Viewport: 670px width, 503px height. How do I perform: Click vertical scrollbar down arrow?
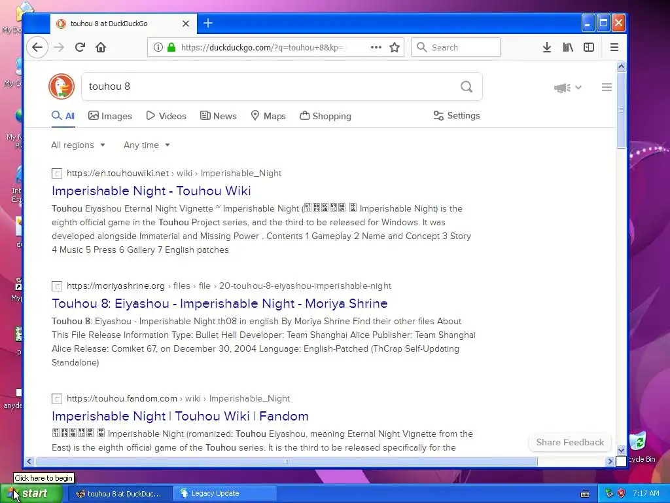(x=622, y=450)
